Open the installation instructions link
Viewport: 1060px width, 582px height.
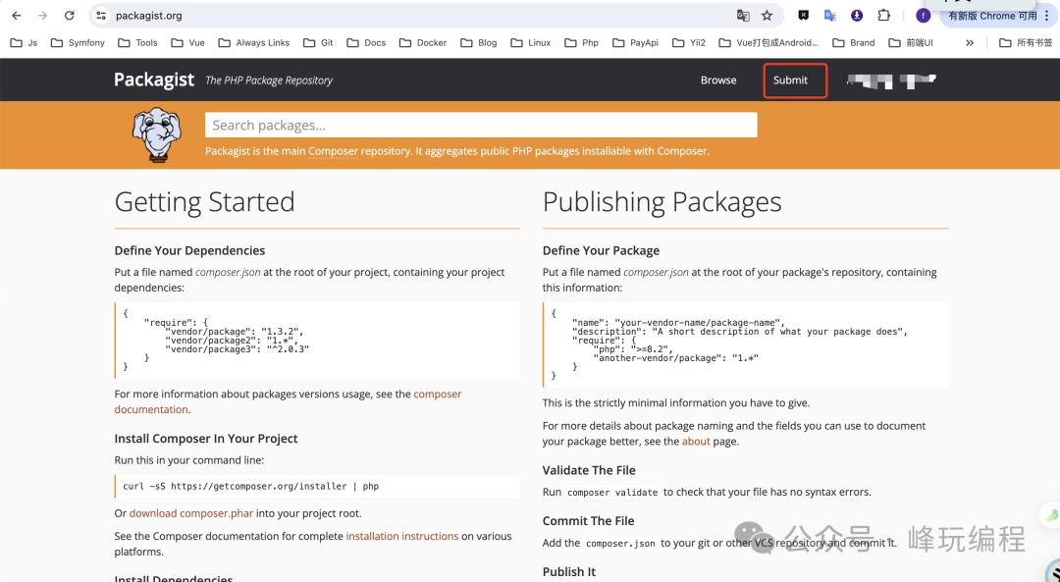pyautogui.click(x=401, y=537)
